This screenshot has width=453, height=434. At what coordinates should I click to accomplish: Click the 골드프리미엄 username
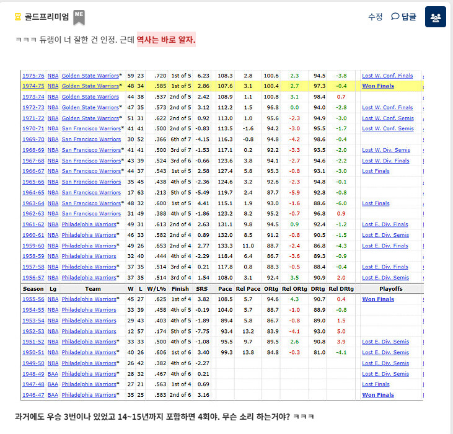click(x=46, y=17)
